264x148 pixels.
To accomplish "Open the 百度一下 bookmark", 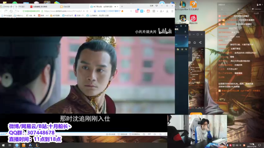I will [79, 15].
